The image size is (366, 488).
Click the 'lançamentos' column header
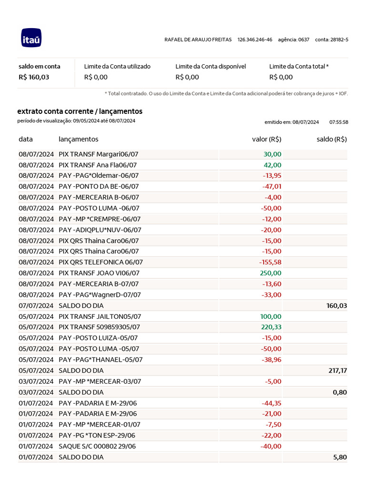click(79, 139)
